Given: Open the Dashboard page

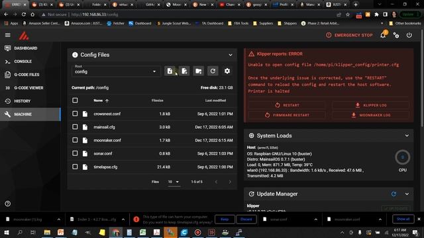Looking at the screenshot, I should (x=30, y=48).
